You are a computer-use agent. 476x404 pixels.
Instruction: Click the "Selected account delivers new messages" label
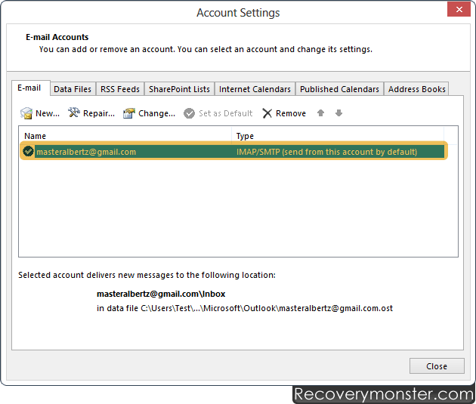pos(147,275)
